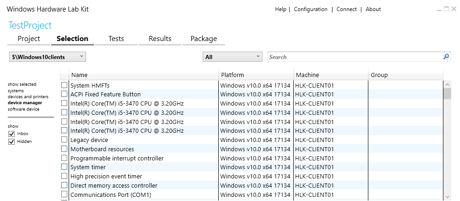Image resolution: width=460 pixels, height=201 pixels.
Task: Switch to devices and printers view
Action: click(28, 97)
